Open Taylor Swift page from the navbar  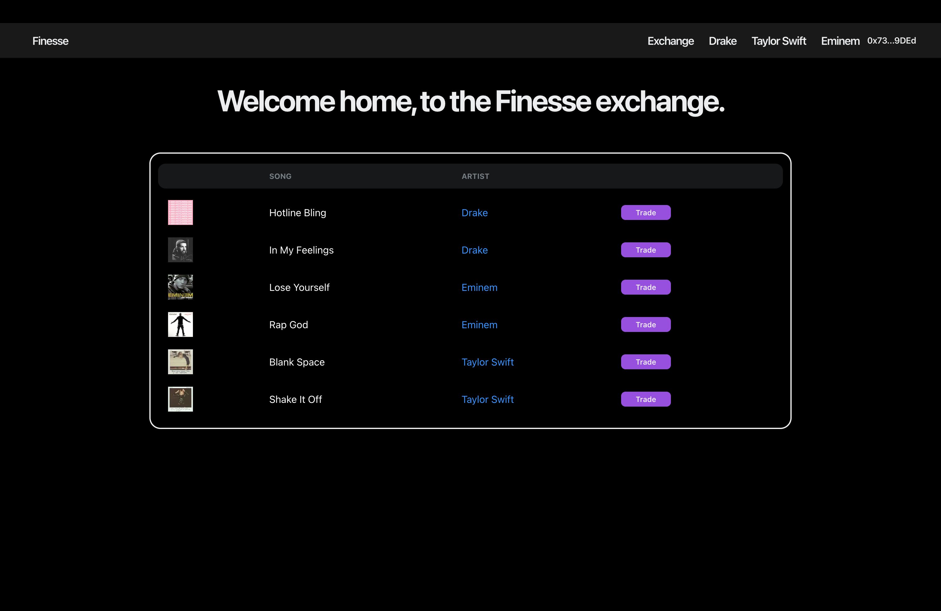(x=779, y=41)
